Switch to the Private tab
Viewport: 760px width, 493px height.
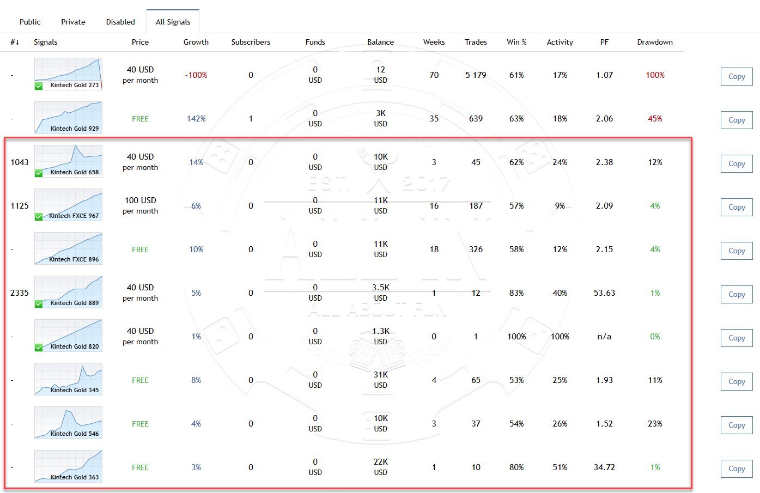click(x=73, y=22)
